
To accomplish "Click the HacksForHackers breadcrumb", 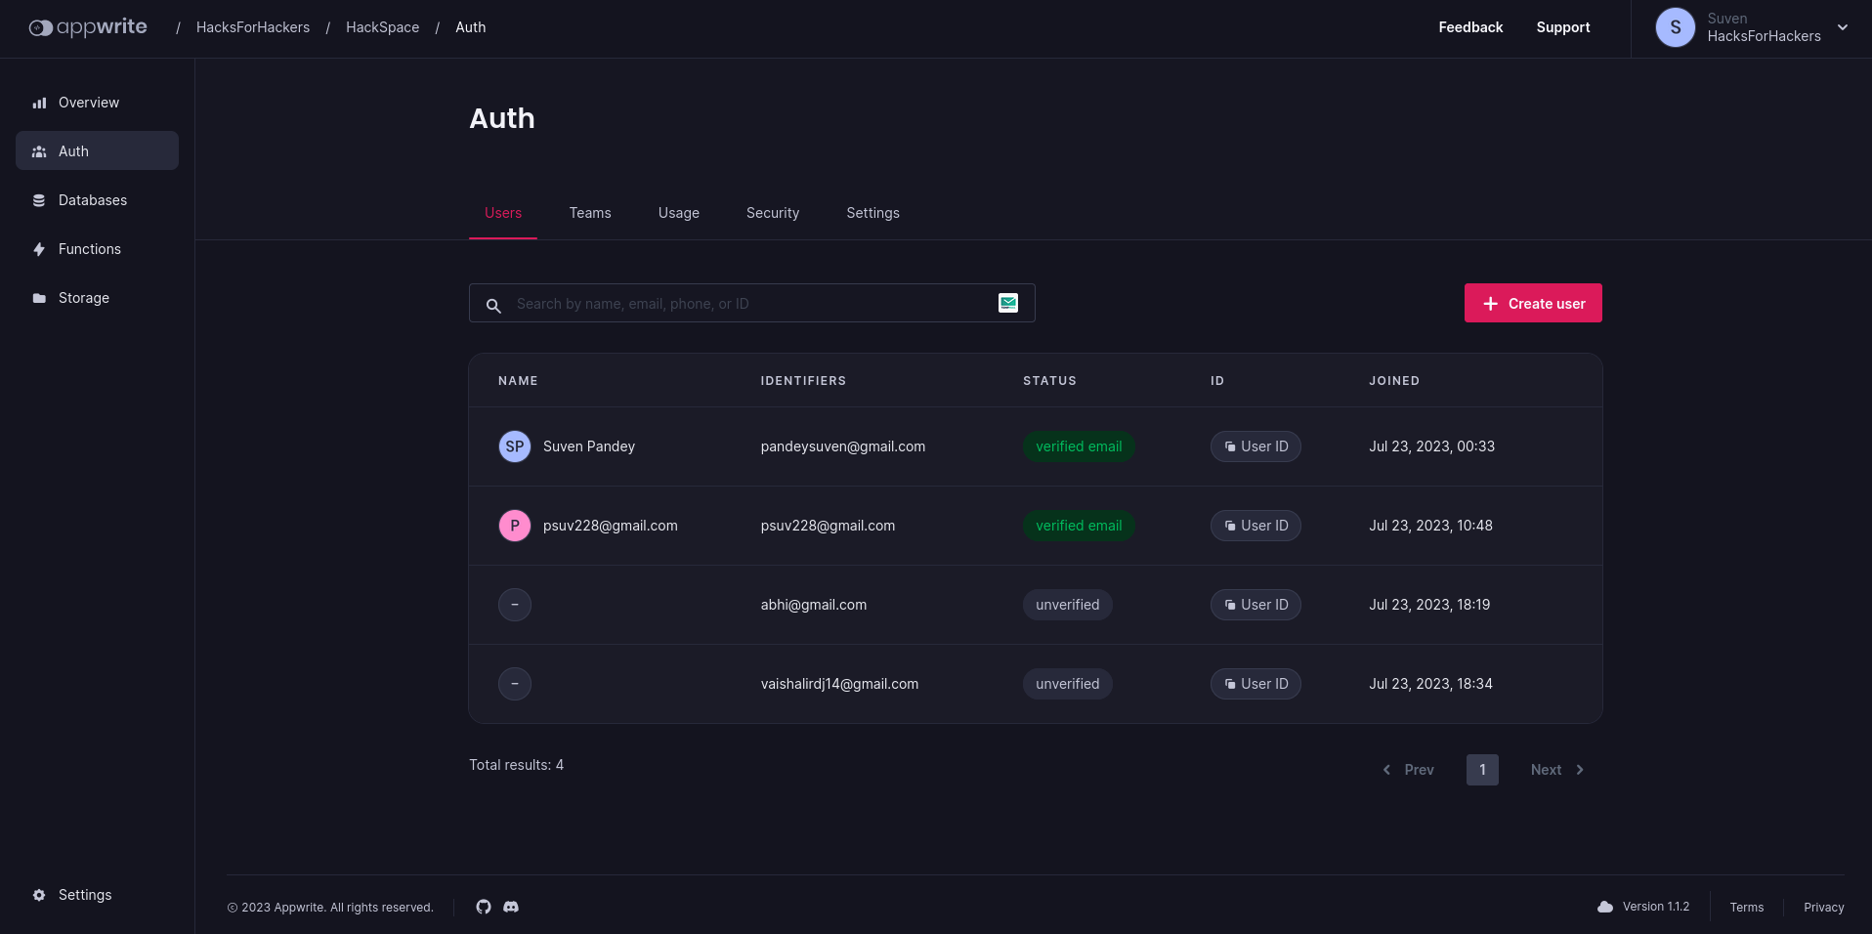I will tap(253, 27).
